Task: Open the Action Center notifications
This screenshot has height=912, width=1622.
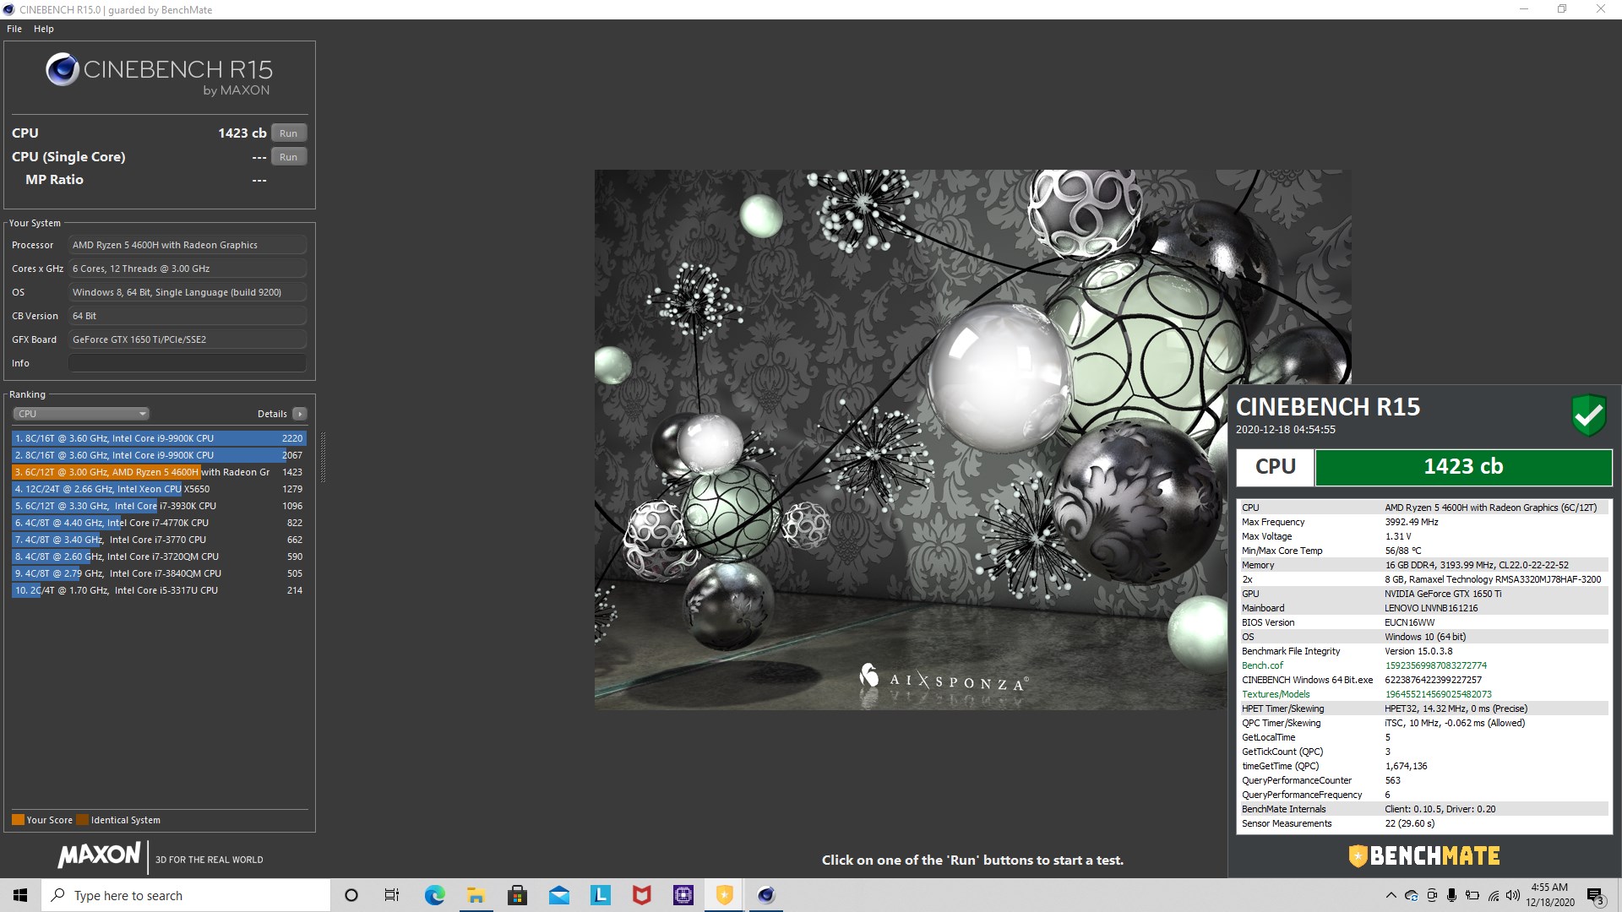Action: [1595, 895]
